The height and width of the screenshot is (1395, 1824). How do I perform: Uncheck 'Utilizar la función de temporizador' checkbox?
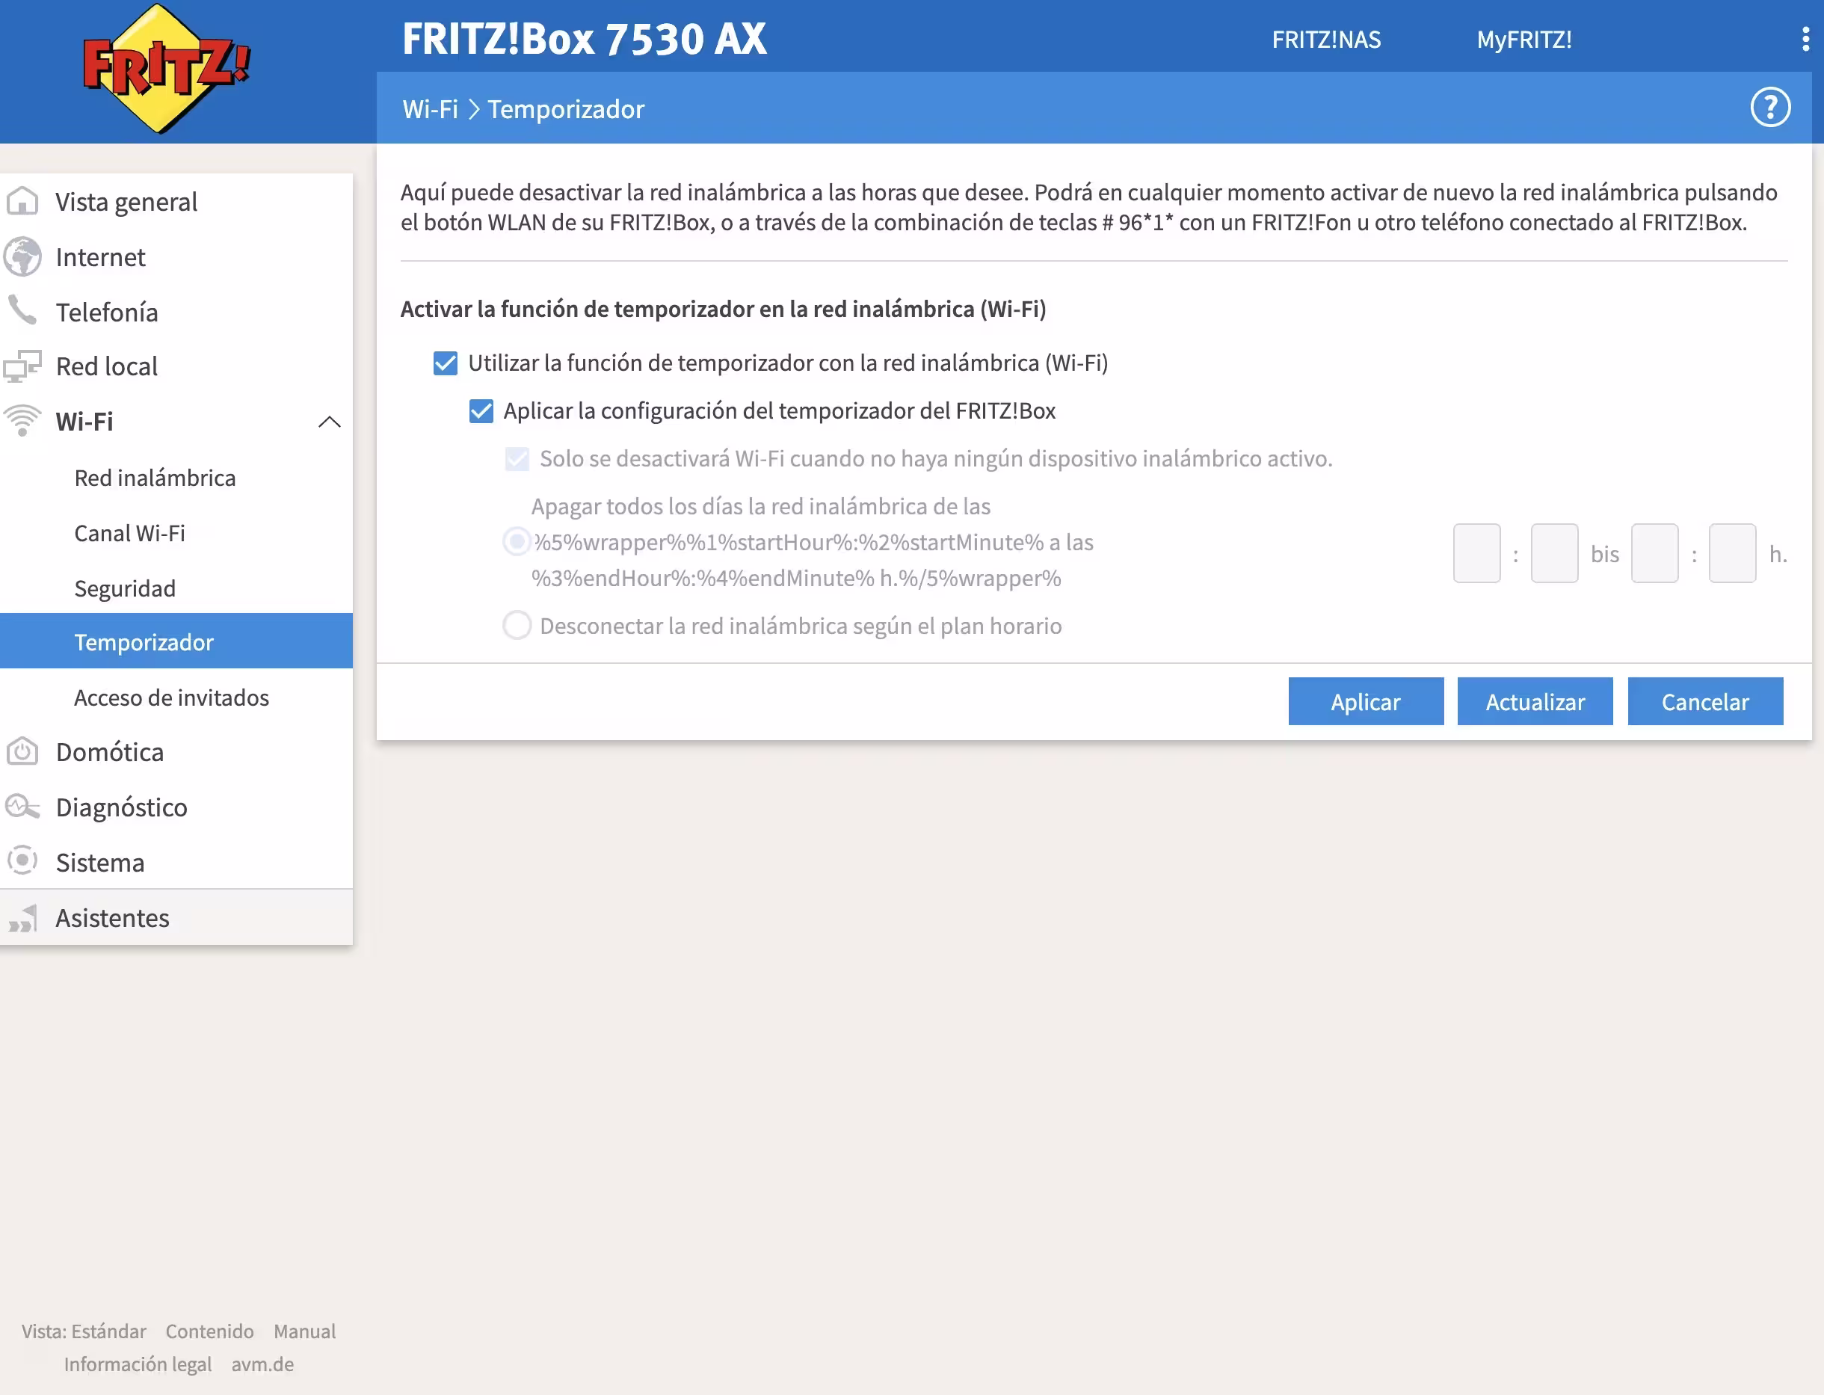(x=445, y=363)
